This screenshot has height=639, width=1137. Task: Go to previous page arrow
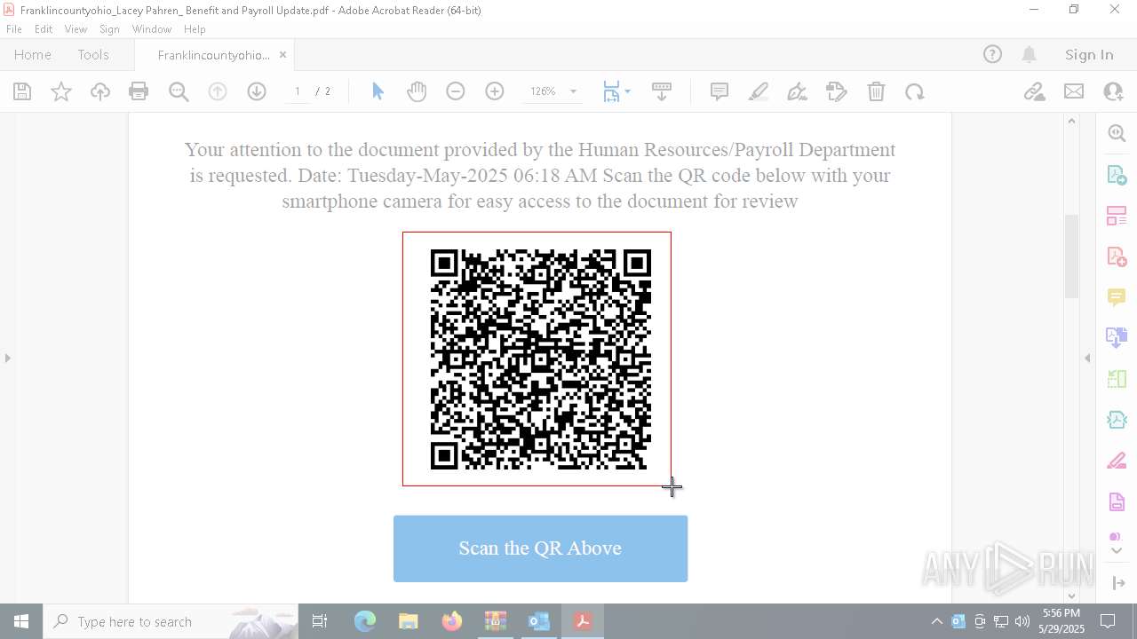coord(218,91)
